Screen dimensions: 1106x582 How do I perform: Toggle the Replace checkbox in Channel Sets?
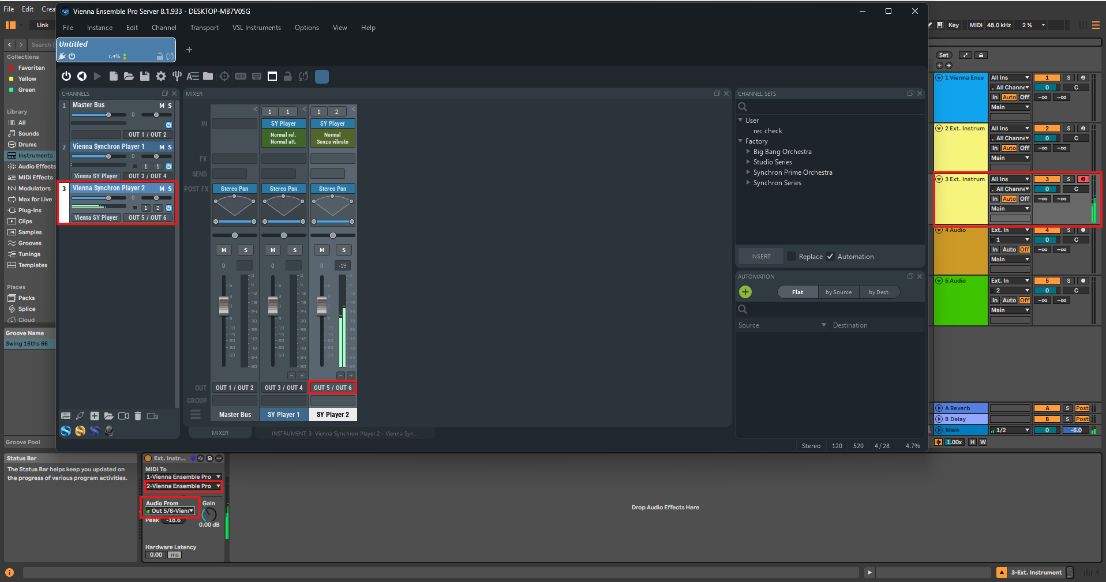tap(792, 257)
